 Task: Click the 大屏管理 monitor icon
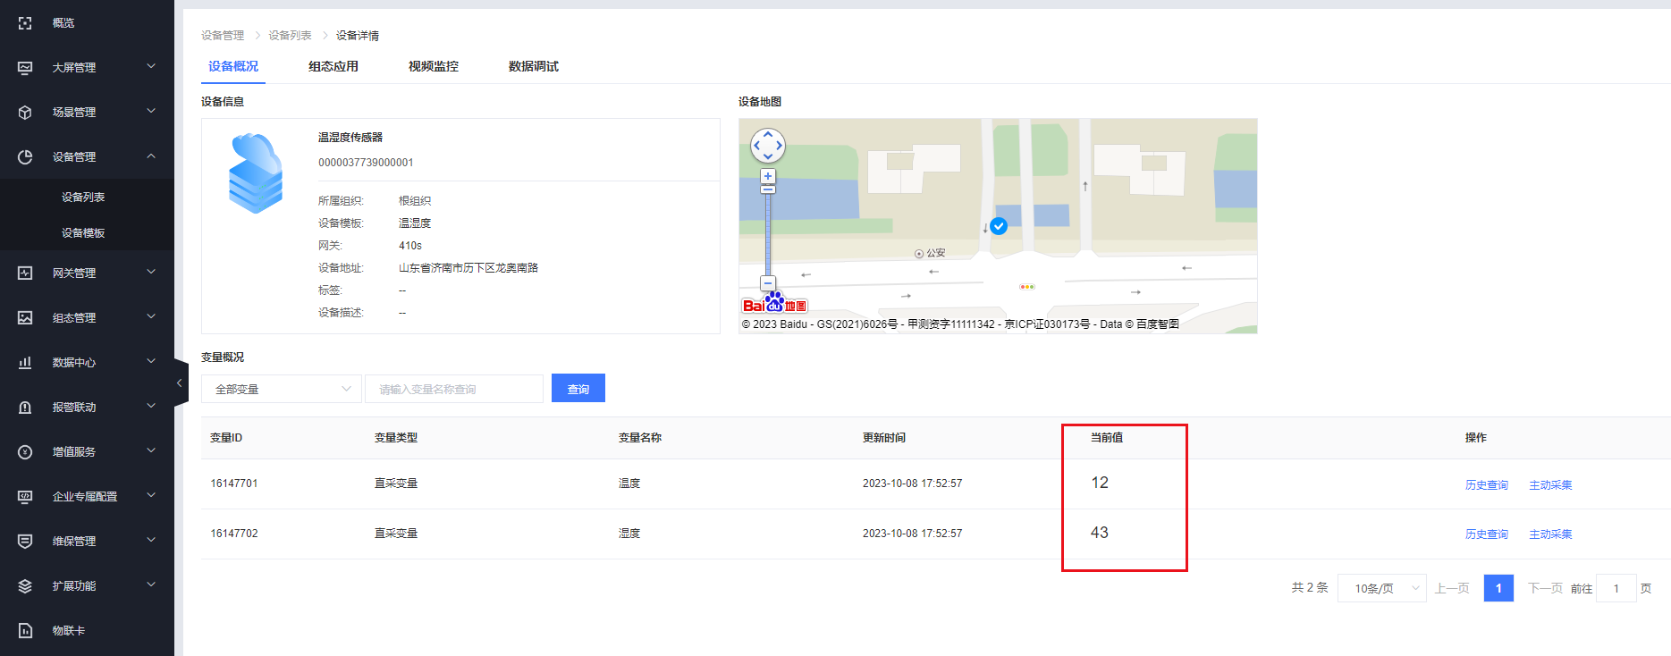point(25,68)
